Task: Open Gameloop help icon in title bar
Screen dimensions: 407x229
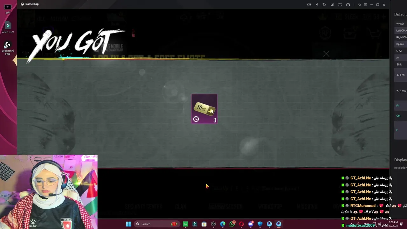Action: pyautogui.click(x=309, y=5)
